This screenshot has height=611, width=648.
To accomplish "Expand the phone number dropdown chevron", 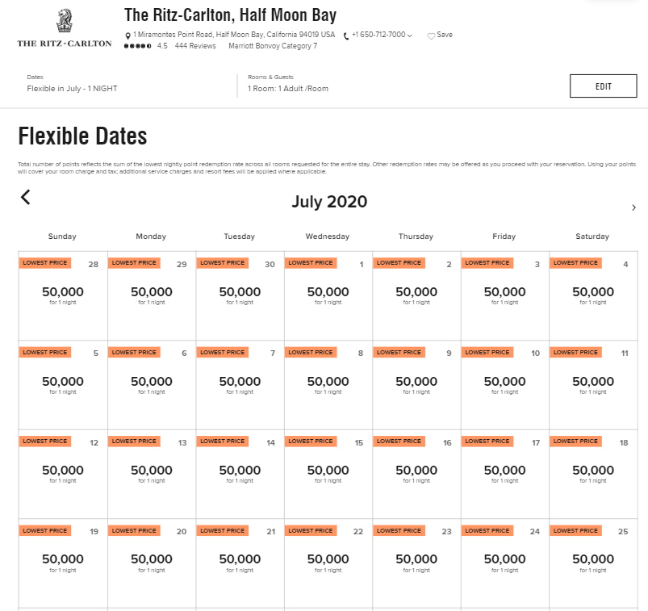I will coord(410,35).
